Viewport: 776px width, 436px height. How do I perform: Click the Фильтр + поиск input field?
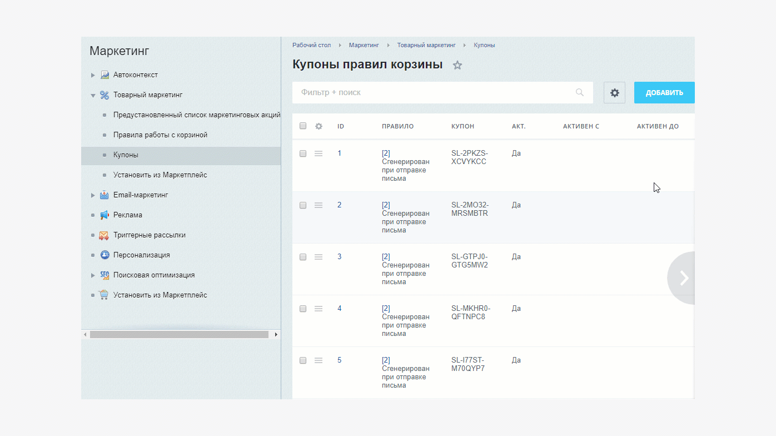click(434, 93)
